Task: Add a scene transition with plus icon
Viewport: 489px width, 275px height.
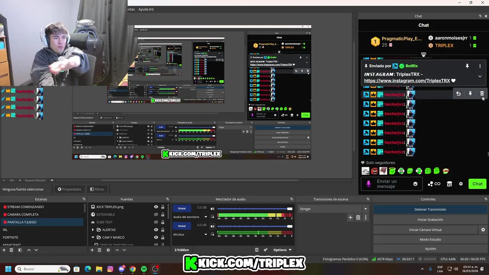Action: (350, 217)
